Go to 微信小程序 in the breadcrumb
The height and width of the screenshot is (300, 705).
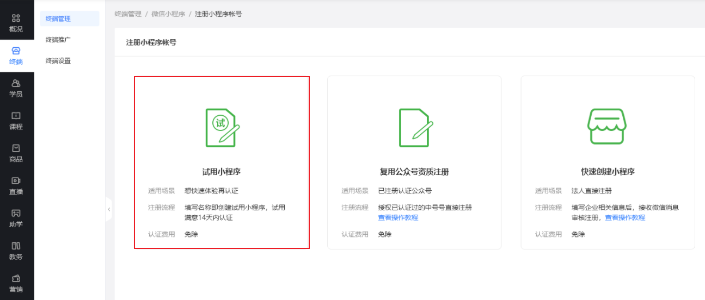pos(168,14)
